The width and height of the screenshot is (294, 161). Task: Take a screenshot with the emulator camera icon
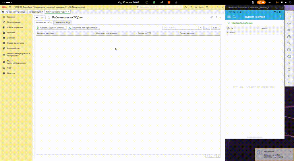pyautogui.click(x=289, y=37)
